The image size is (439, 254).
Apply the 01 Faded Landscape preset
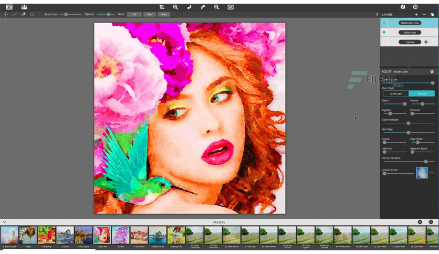pyautogui.click(x=195, y=235)
